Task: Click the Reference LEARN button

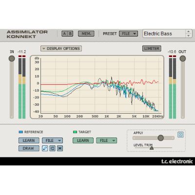Action: coord(29,140)
